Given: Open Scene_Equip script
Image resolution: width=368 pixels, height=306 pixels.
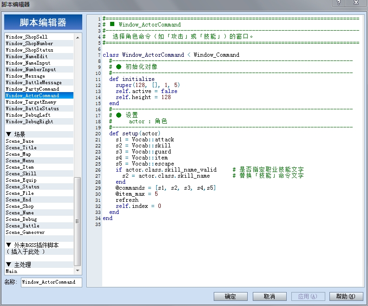Looking at the screenshot, I should tap(39, 180).
